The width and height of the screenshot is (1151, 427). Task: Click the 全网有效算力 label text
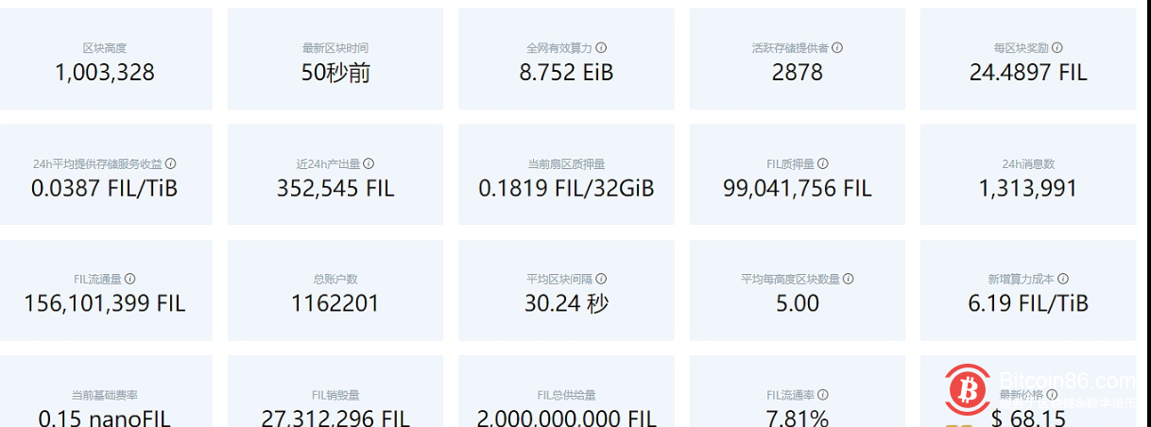pos(559,48)
